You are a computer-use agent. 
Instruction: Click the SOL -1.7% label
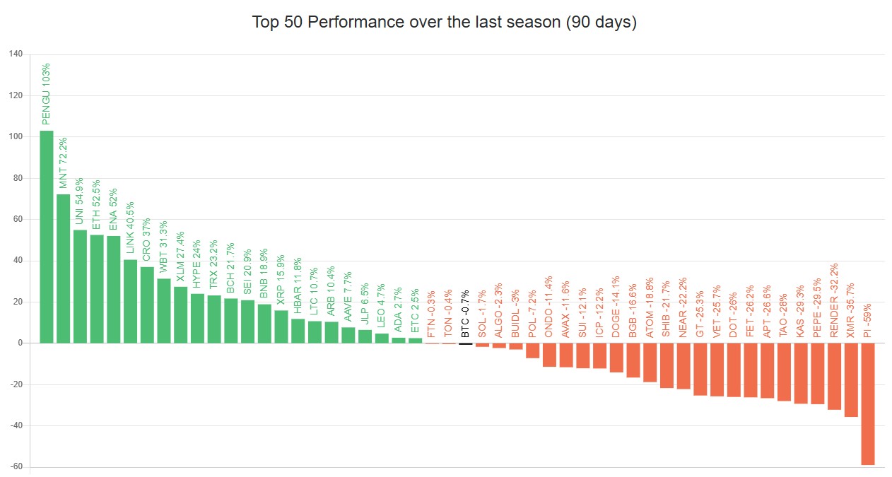482,310
